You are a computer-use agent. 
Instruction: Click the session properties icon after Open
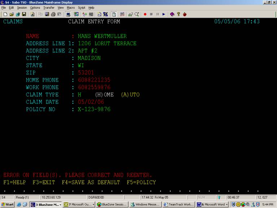coord(18,14)
